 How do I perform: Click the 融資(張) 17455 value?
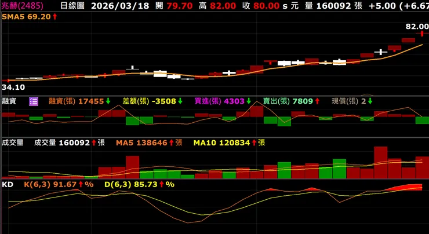tap(79, 101)
